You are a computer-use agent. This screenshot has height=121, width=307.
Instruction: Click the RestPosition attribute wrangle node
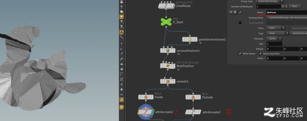168,66
